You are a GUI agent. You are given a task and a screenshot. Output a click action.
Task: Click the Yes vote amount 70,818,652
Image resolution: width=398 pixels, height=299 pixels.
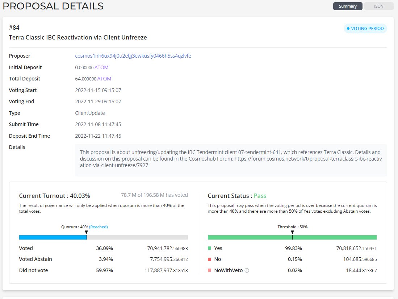coord(356,249)
